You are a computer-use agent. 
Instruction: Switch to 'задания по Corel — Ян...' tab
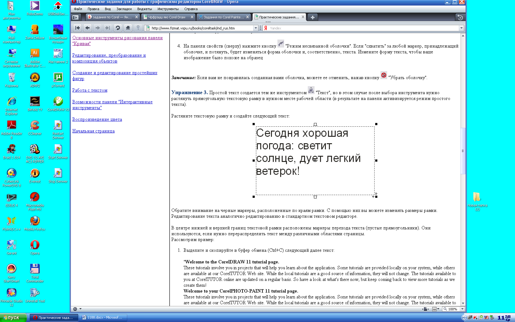tap(112, 17)
